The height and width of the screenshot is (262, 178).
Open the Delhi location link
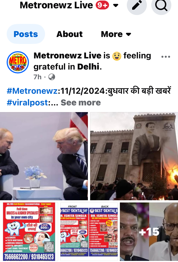click(88, 67)
